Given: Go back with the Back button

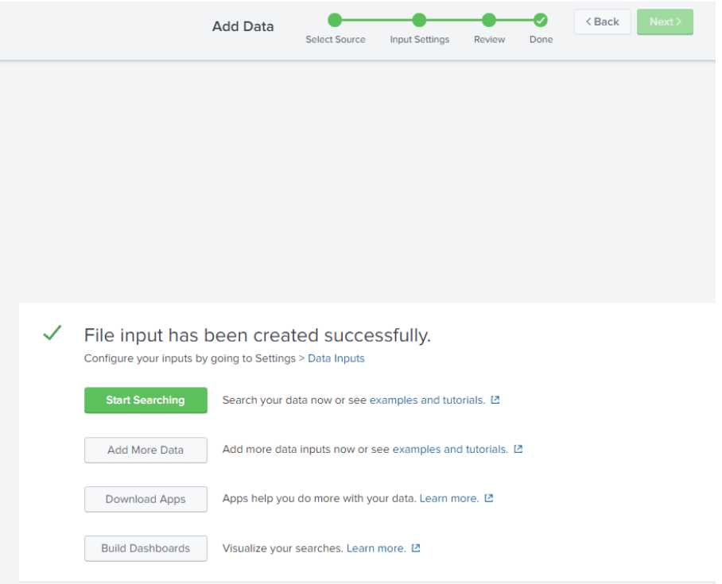Looking at the screenshot, I should [x=602, y=21].
